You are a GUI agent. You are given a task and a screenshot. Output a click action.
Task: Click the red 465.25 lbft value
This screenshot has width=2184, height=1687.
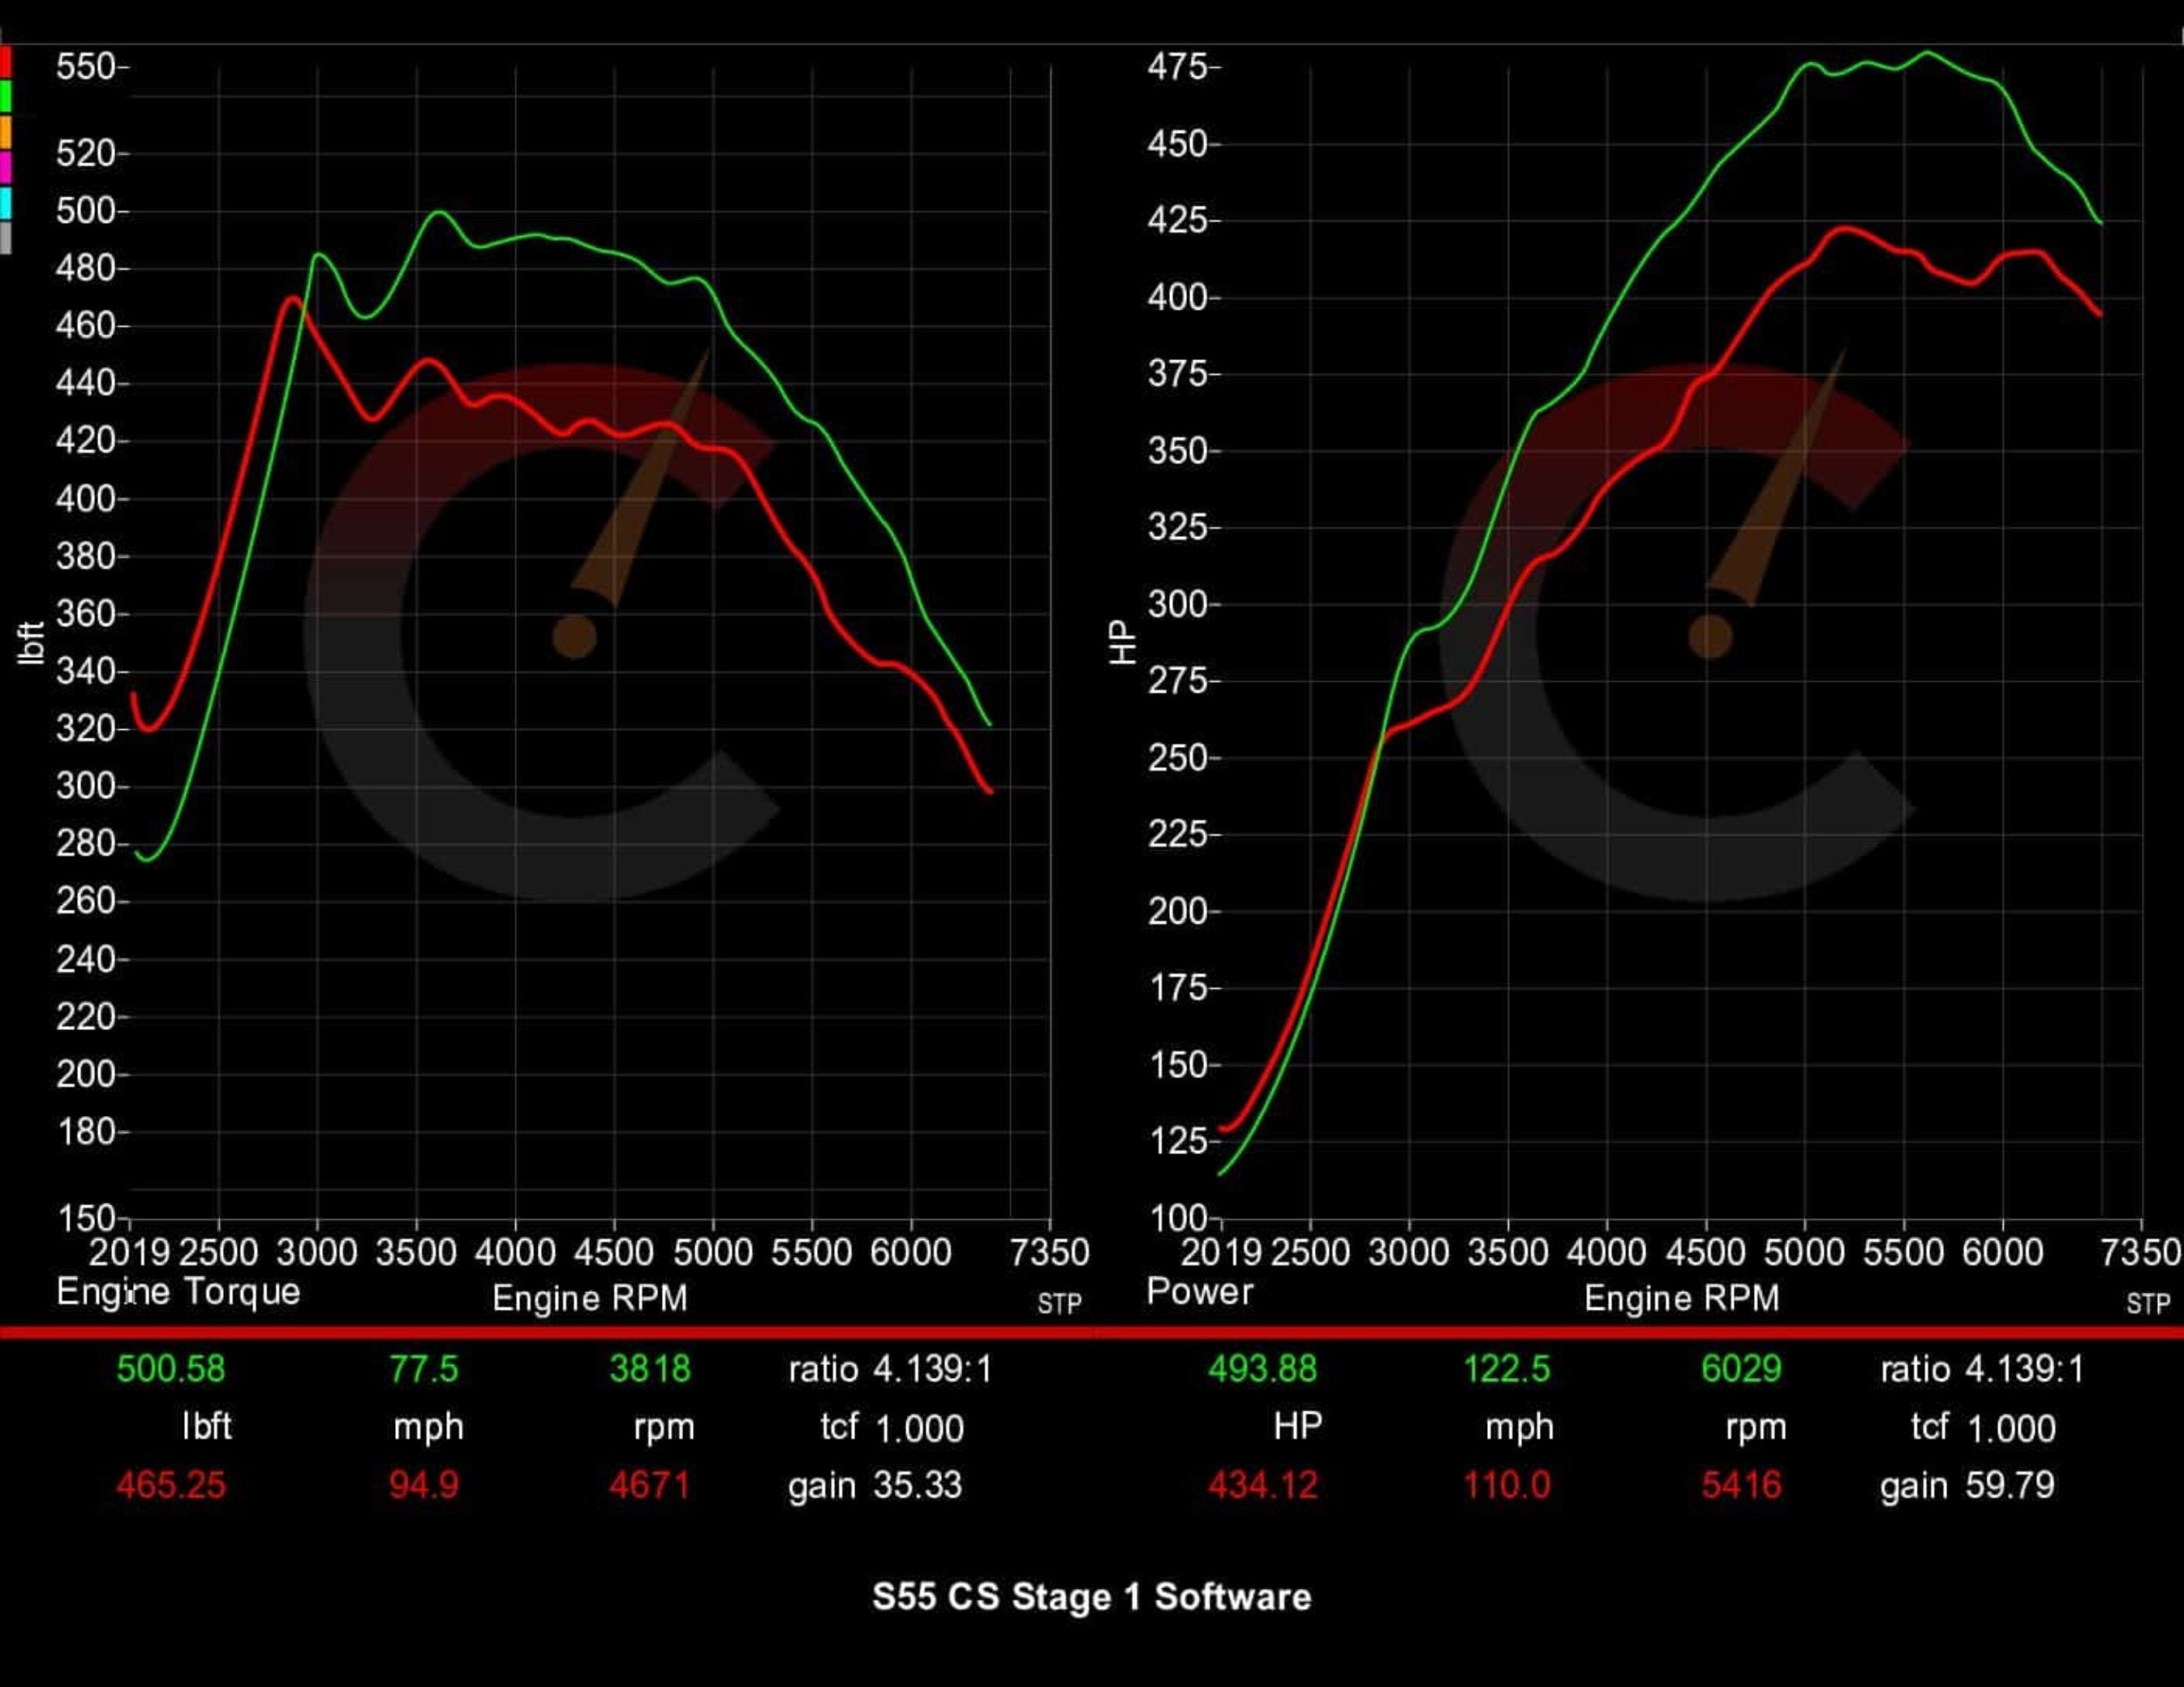click(x=171, y=1485)
